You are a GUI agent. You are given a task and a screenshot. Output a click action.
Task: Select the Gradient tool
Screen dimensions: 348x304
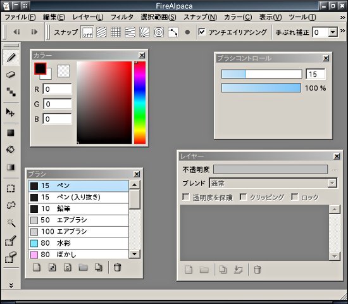point(10,167)
